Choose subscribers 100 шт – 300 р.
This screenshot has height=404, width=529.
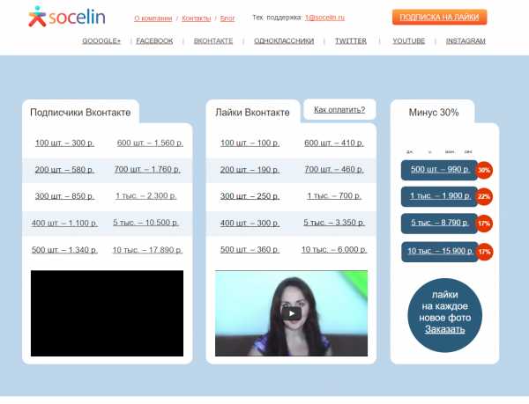click(x=64, y=143)
